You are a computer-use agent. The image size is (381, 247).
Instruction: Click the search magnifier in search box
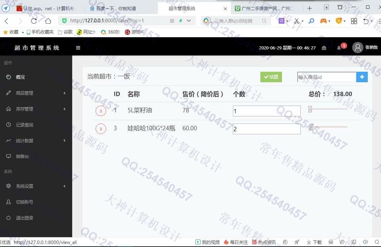264,21
